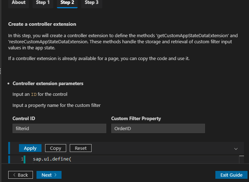Viewport: 249px width, 182px height.
Task: Click the Controller extension parameters heading
Action: (48, 83)
